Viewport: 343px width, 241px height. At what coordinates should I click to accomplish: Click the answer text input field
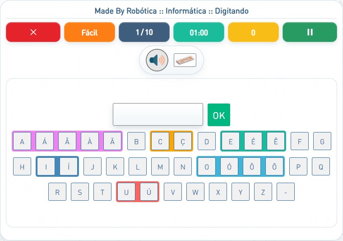click(x=158, y=114)
